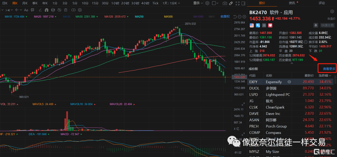Add BK2470 to favorites heart icon
This screenshot has height=157, width=337.
(x=270, y=25)
